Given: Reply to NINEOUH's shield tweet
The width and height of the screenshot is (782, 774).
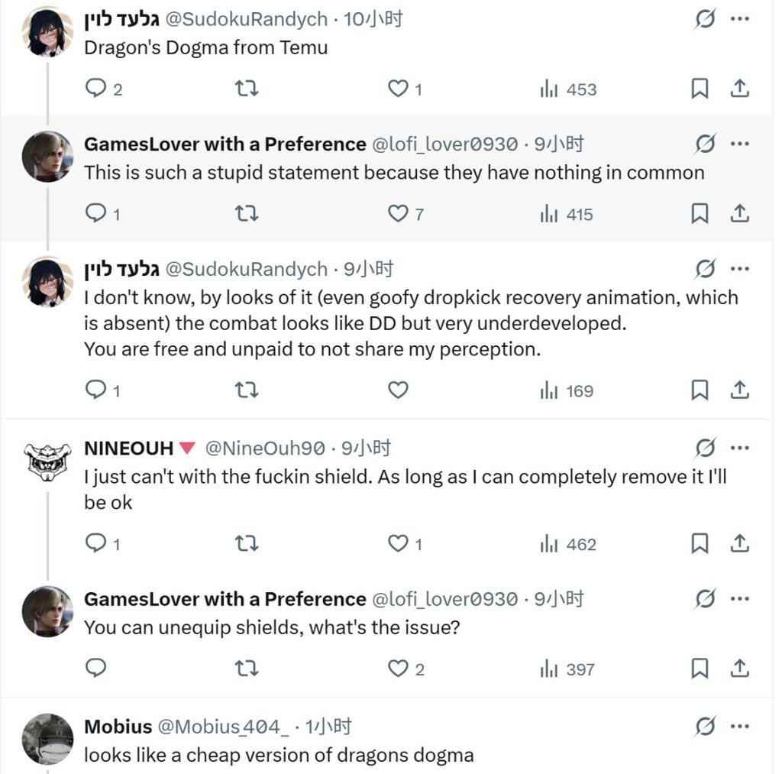Looking at the screenshot, I should pos(95,543).
